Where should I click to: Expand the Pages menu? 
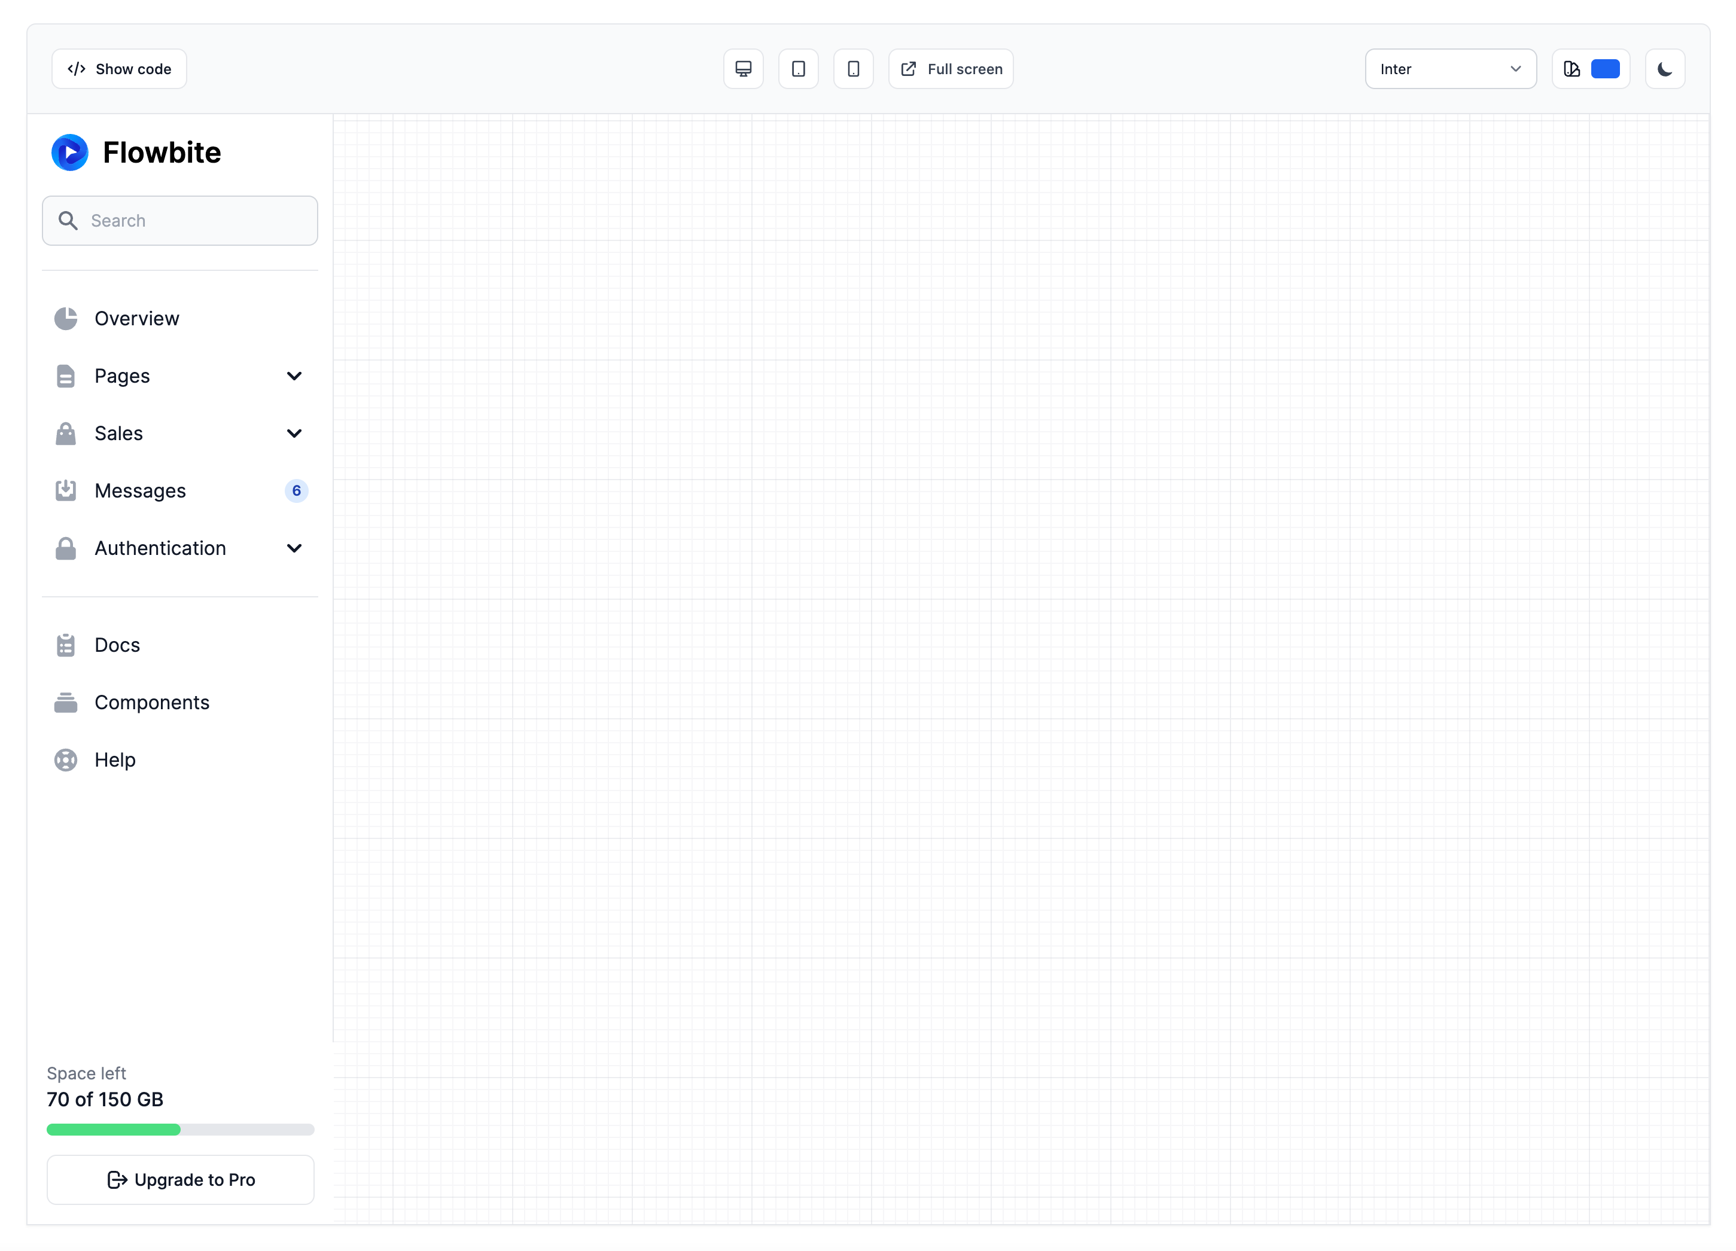click(x=295, y=376)
